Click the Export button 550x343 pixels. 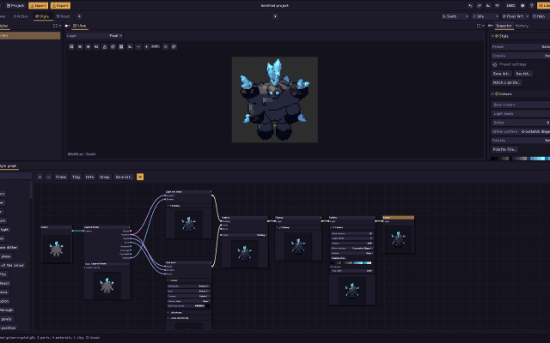60,6
